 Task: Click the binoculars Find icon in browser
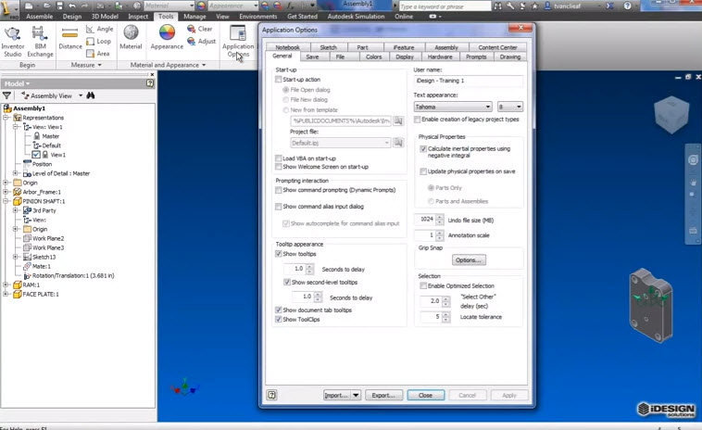pos(91,95)
